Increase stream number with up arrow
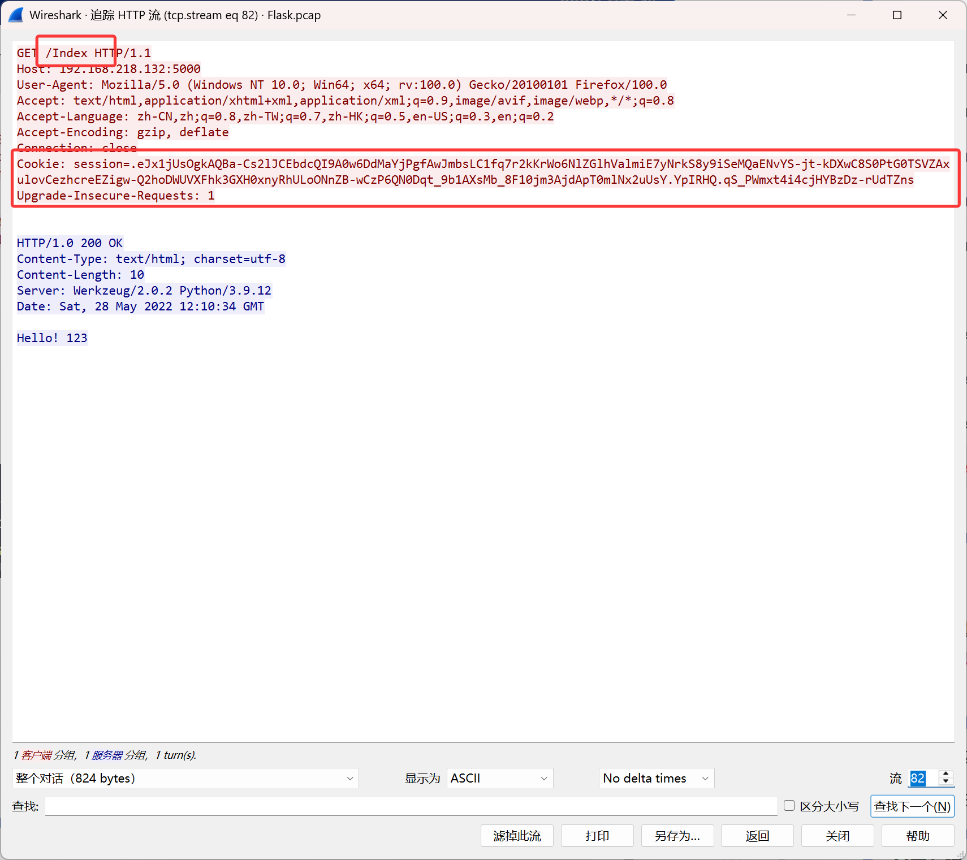The image size is (967, 860). (946, 773)
